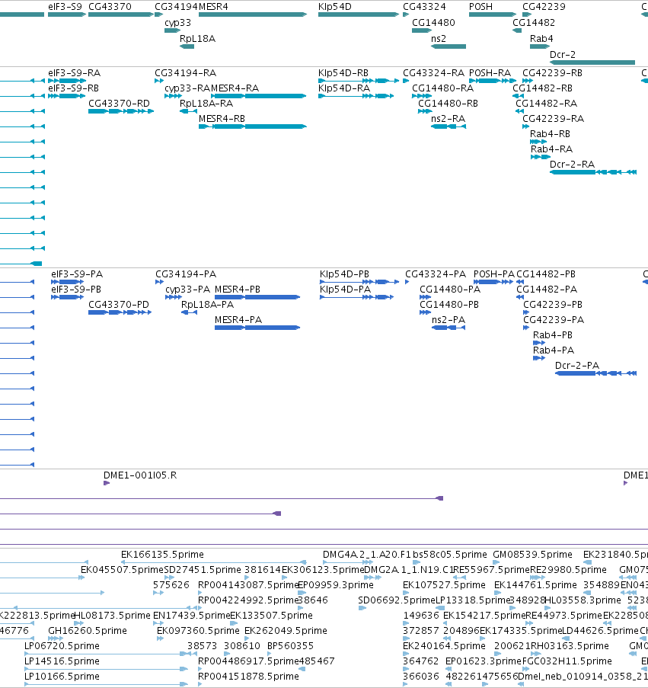This screenshot has height=688, width=648.
Task: Open transcript CG43370-RD label
Action: tap(119, 104)
